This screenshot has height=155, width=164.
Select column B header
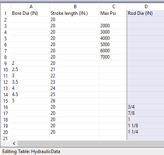point(74,7)
